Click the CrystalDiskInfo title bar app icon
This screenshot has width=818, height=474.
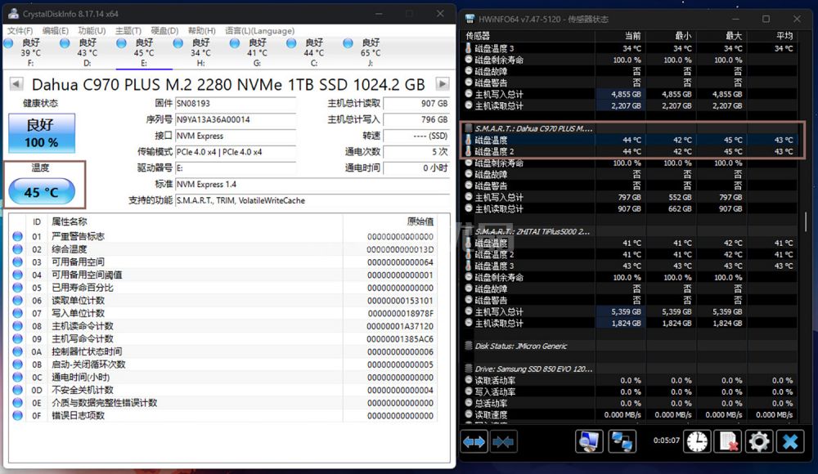(14, 14)
